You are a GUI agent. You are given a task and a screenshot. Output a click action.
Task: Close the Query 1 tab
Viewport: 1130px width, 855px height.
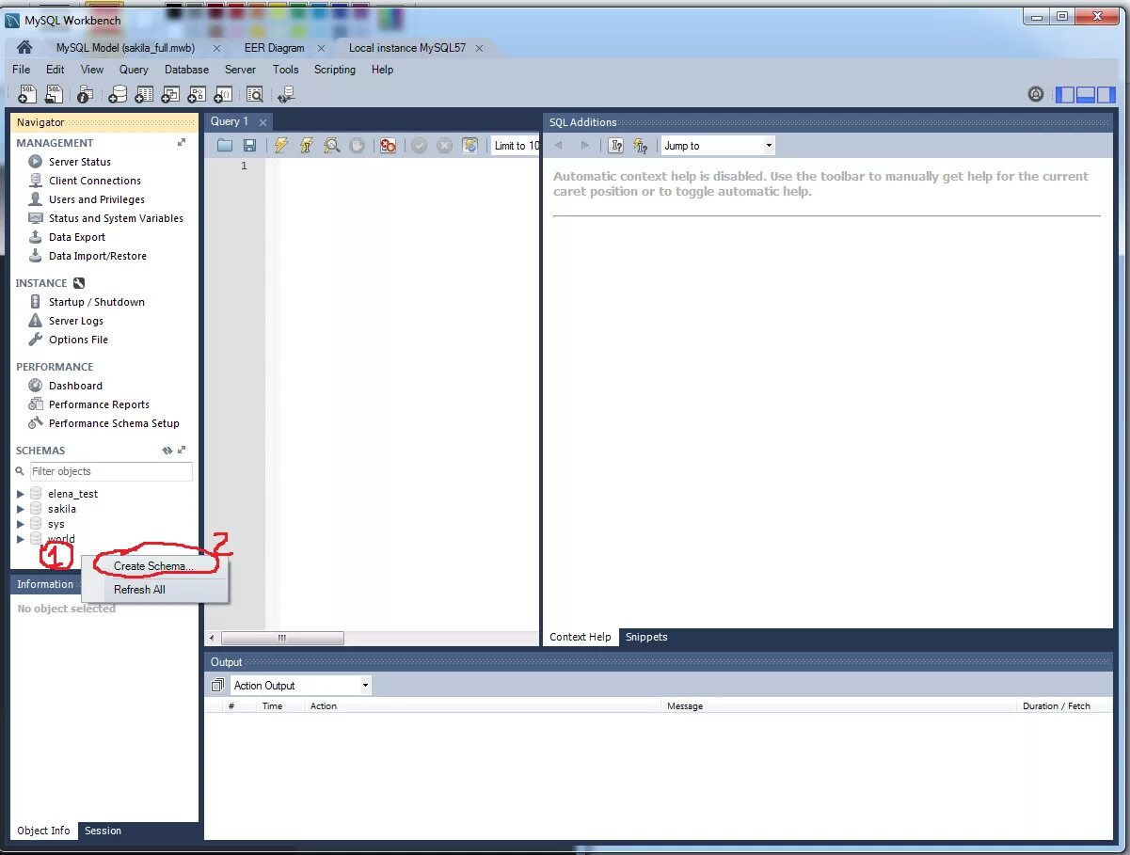[x=263, y=122]
